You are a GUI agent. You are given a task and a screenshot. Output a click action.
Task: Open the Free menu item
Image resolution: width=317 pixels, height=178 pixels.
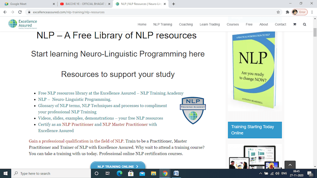tap(249, 24)
